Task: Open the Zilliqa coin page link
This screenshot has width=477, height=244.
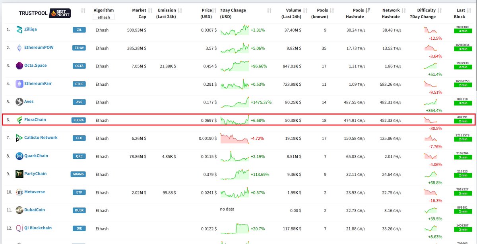Action: click(31, 29)
